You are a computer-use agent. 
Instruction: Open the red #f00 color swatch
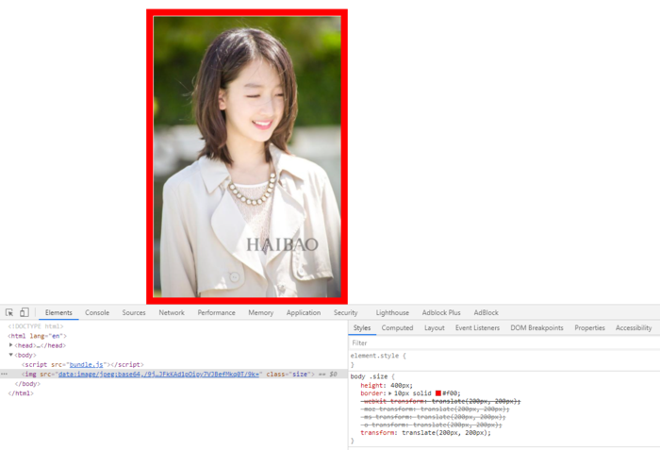(x=438, y=393)
